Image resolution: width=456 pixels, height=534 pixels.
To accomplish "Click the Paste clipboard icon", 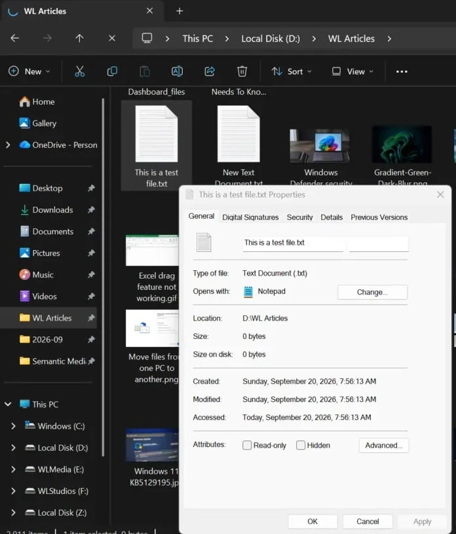I will tap(144, 71).
